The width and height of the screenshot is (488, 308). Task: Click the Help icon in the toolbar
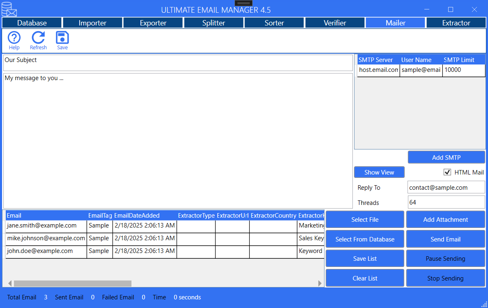14,40
